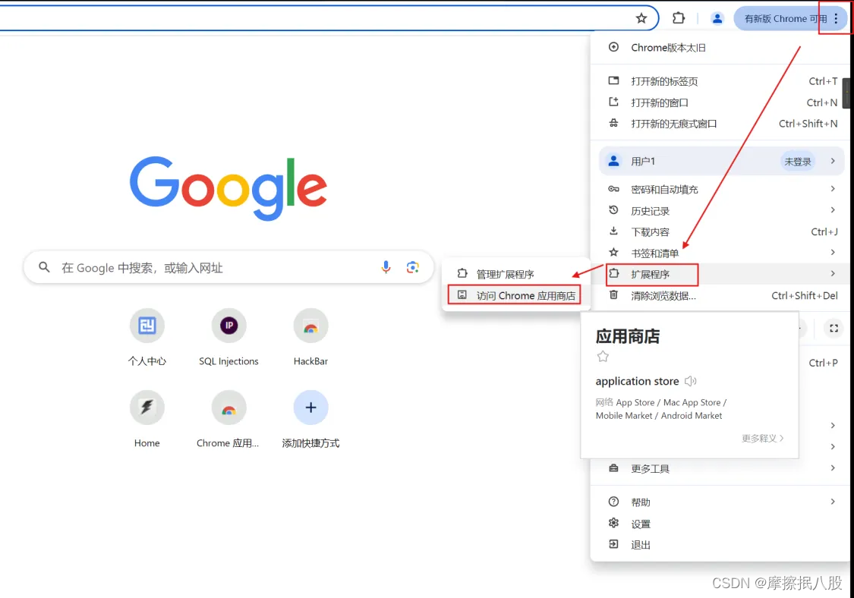Open 帮助 menu item
Screen dimensions: 854x598
(720, 502)
